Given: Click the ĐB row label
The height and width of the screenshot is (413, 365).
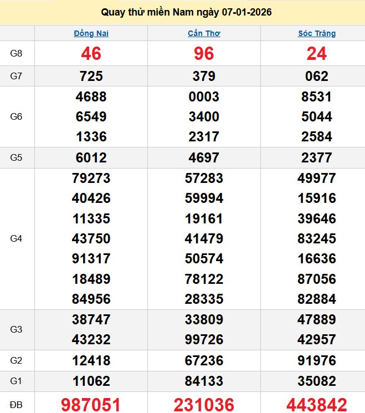Looking at the screenshot, I should pos(17,404).
